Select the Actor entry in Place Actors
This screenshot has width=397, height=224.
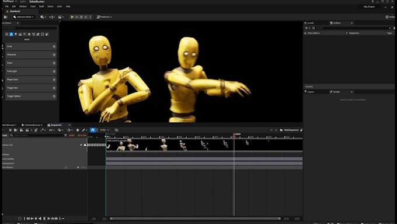point(31,46)
